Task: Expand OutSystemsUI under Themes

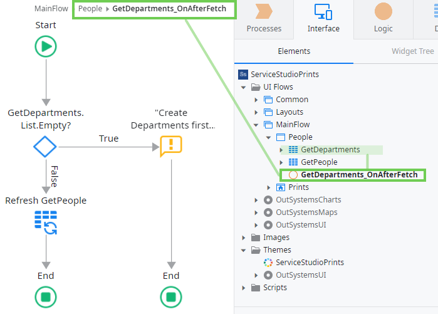Action: click(256, 275)
